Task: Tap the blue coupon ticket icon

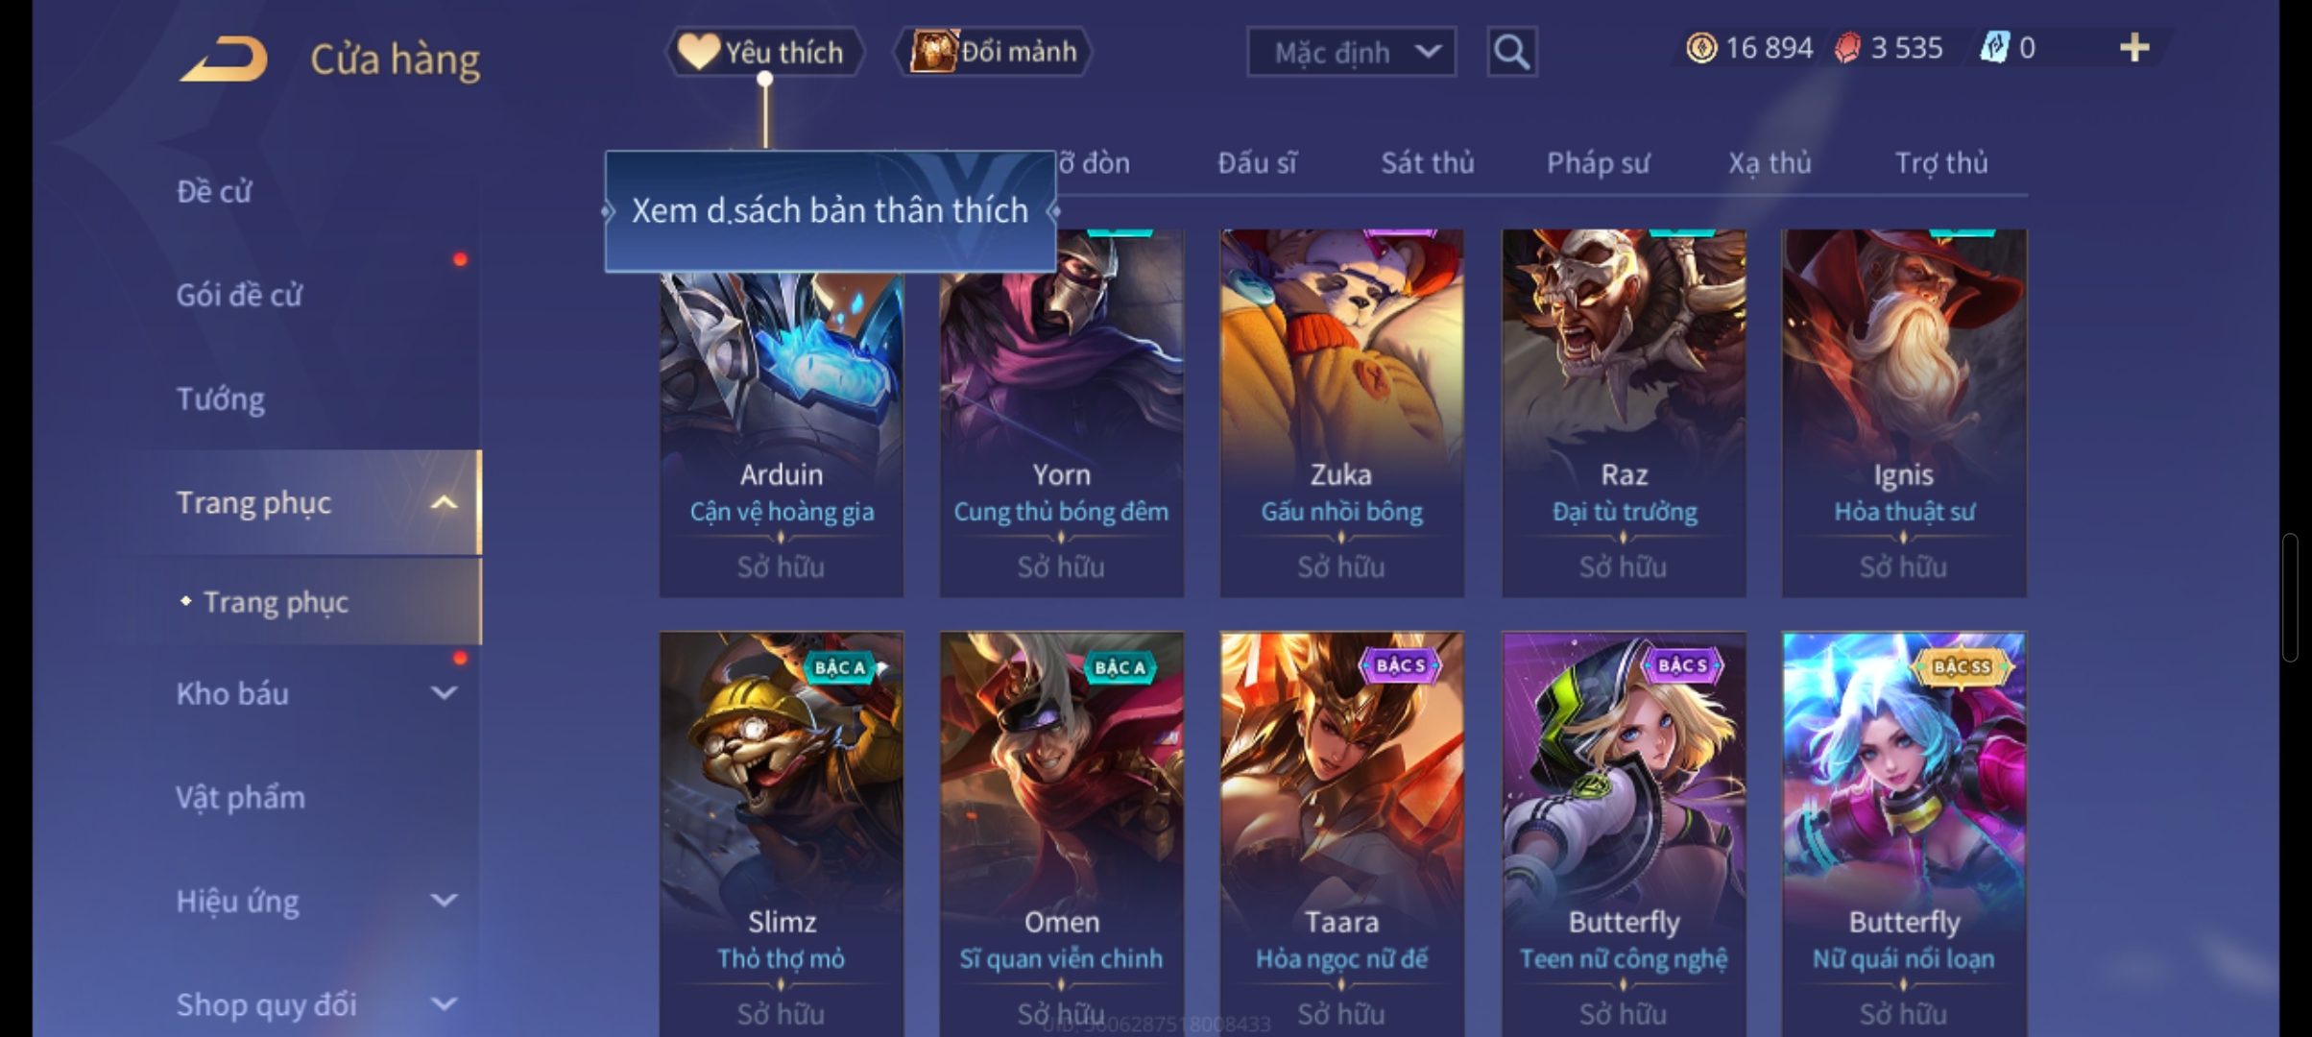Action: pyautogui.click(x=1994, y=47)
